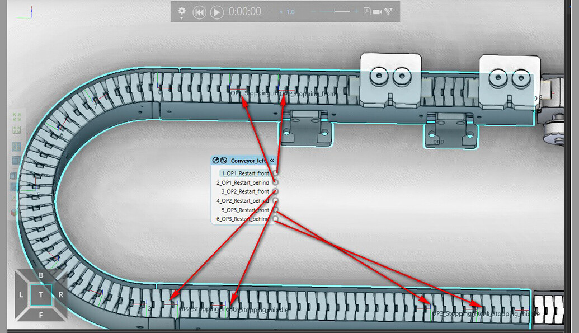579x333 pixels.
Task: Toggle the lit shading mode icon
Action: 16,147
